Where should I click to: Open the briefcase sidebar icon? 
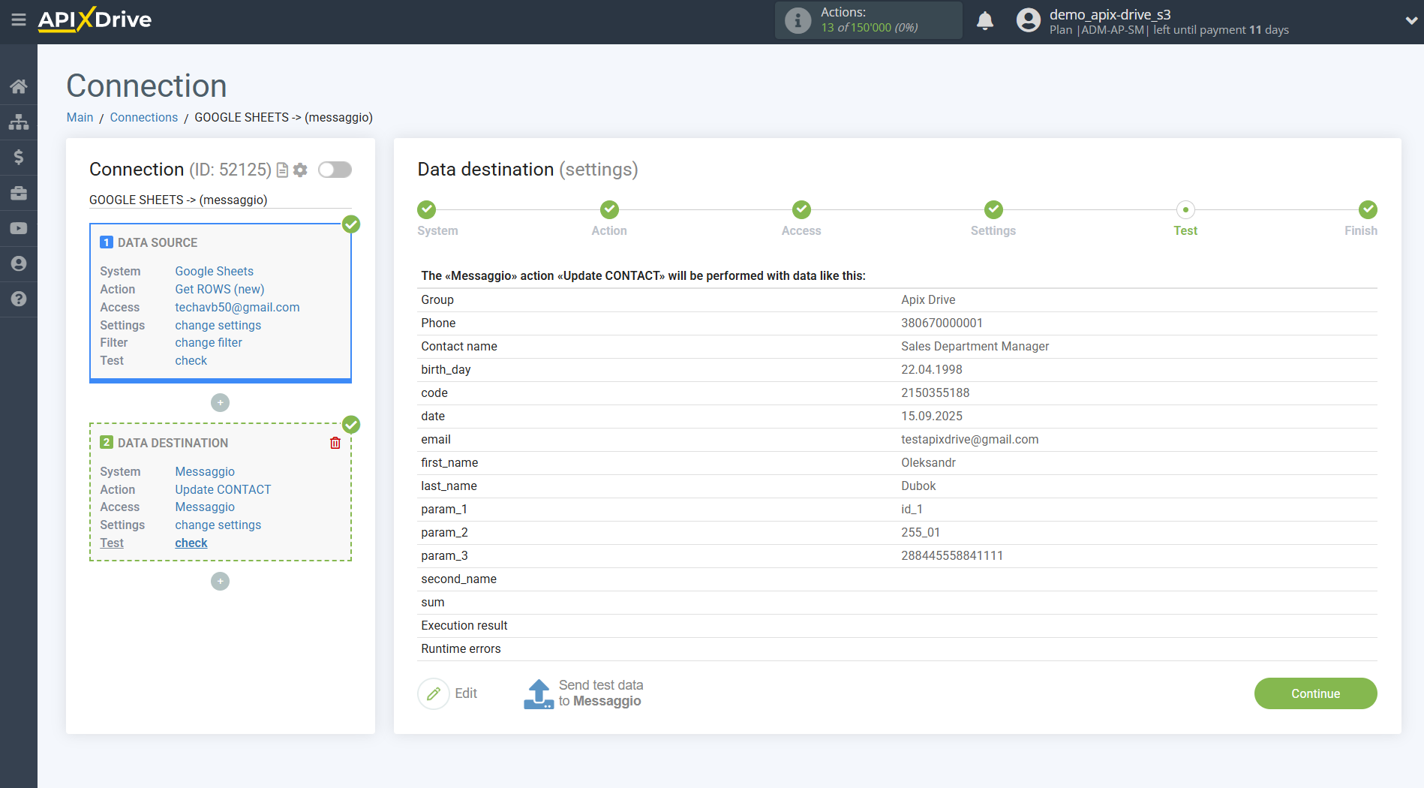19,193
